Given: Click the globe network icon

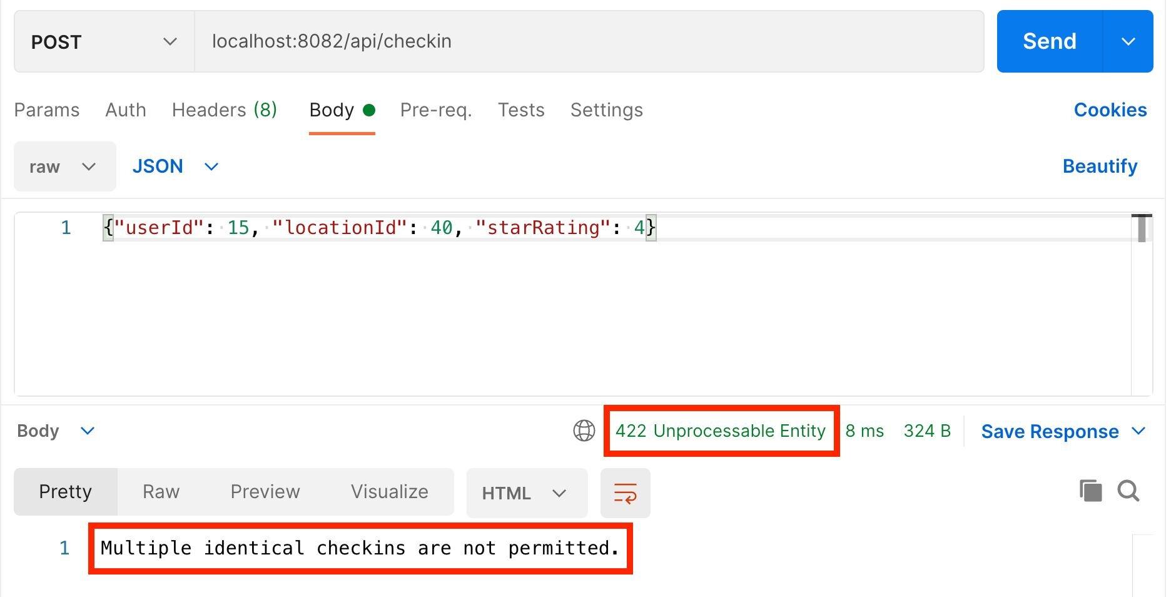Looking at the screenshot, I should (x=584, y=431).
